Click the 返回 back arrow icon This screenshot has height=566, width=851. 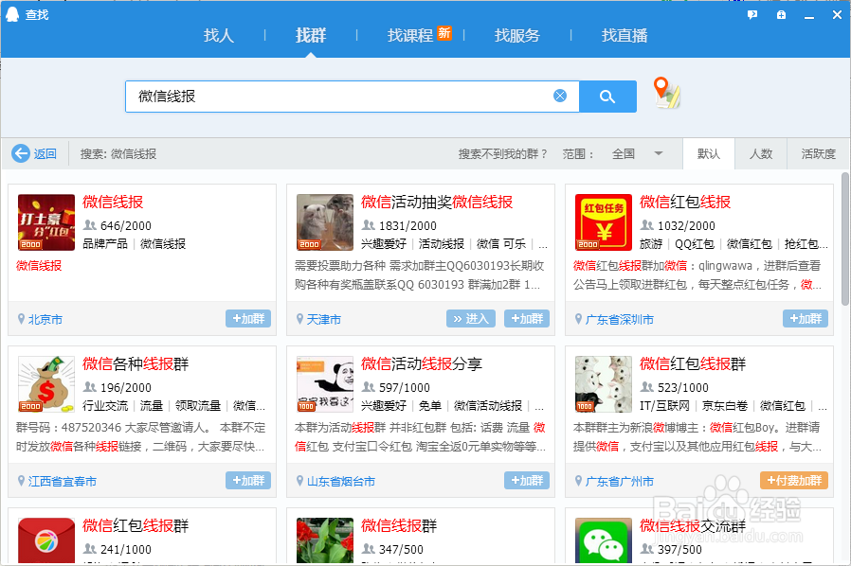21,153
